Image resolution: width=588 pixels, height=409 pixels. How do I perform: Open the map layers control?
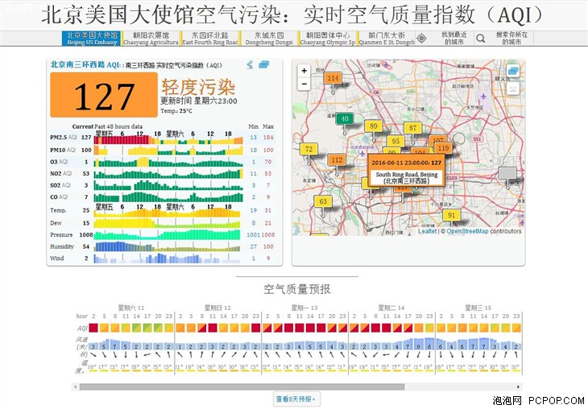click(512, 72)
